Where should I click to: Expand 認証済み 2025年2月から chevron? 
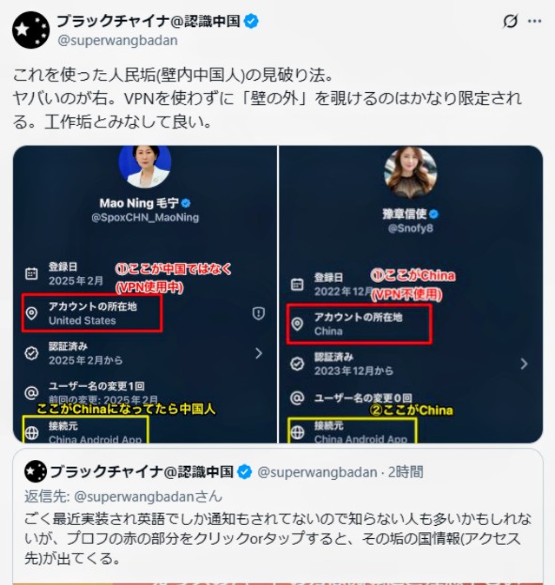tap(258, 353)
